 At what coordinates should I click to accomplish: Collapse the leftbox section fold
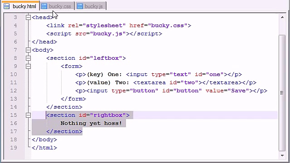pyautogui.click(x=28, y=58)
